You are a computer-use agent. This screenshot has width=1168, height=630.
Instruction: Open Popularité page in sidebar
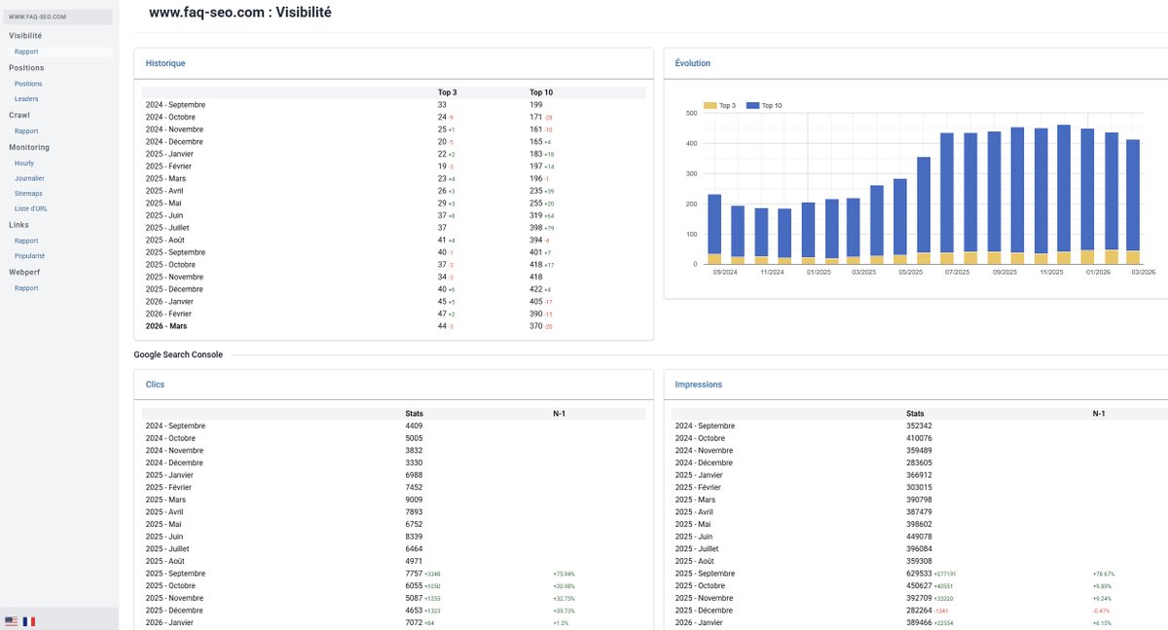pos(29,256)
